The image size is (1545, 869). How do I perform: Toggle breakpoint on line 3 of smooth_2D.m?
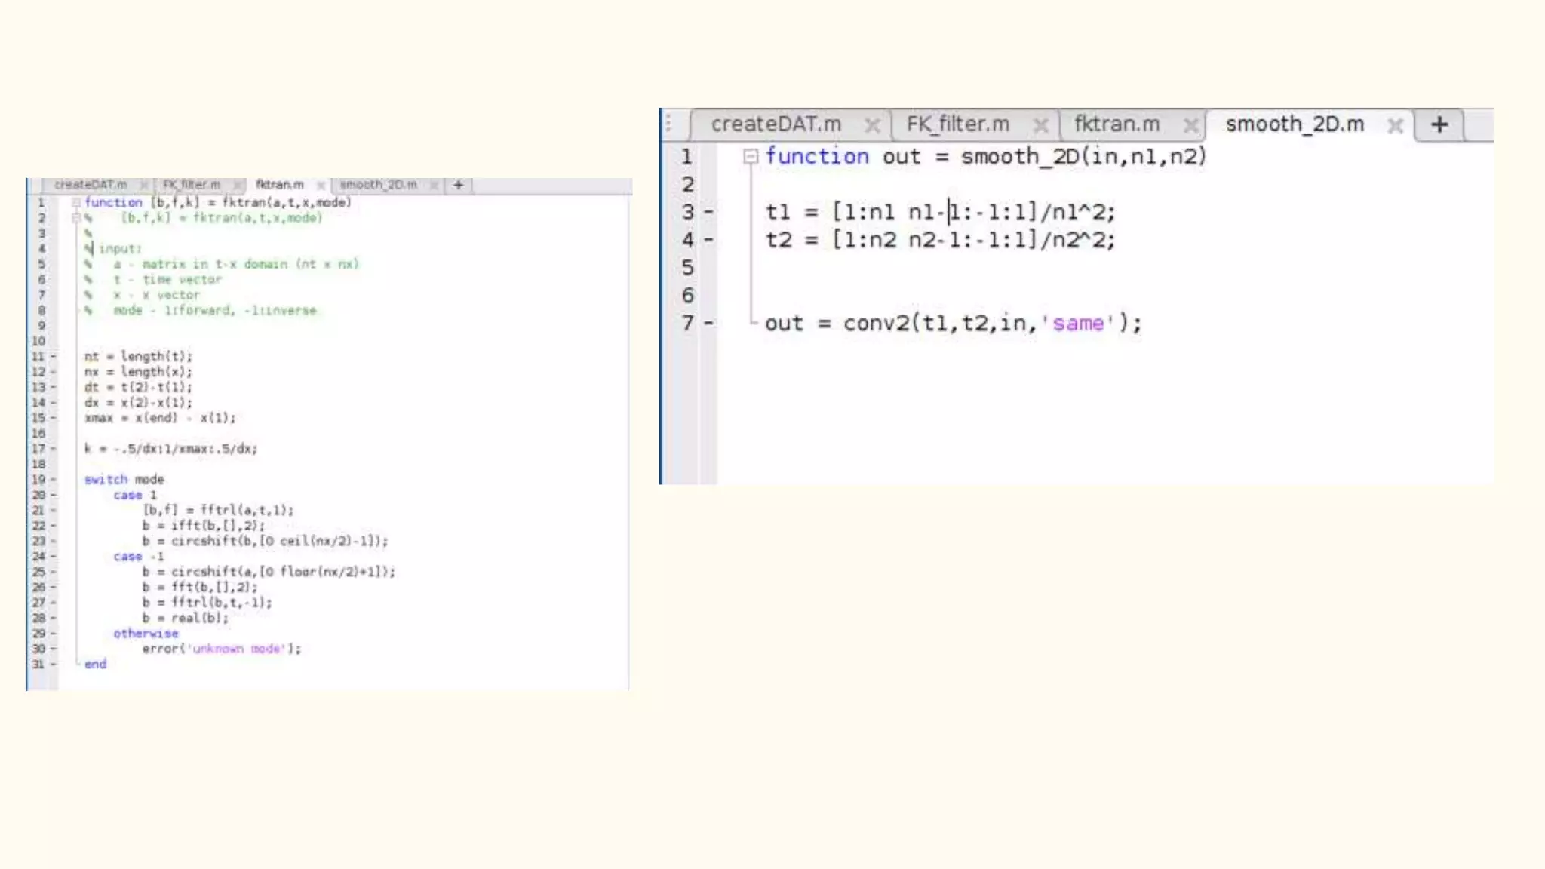click(x=708, y=213)
